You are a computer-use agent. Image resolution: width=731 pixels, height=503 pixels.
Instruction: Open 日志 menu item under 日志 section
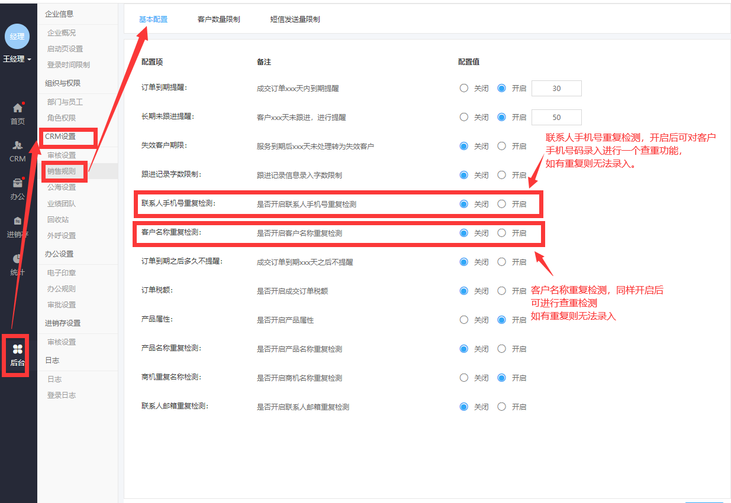tap(54, 379)
